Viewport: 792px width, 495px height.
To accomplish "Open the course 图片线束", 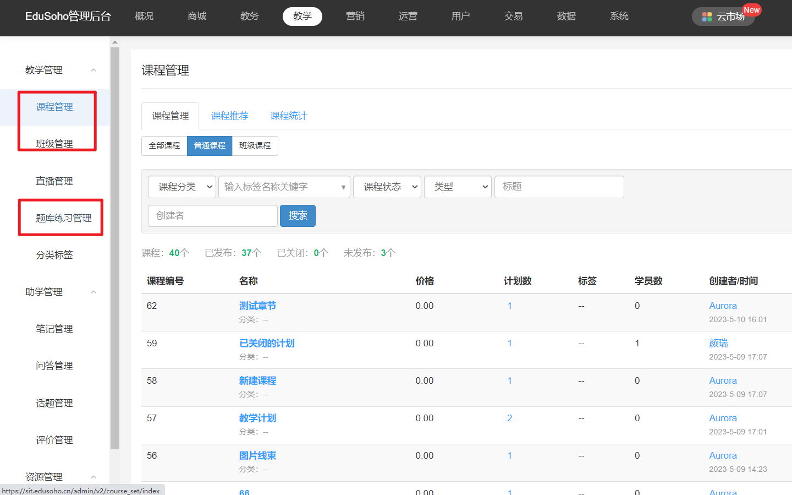I will click(x=257, y=456).
